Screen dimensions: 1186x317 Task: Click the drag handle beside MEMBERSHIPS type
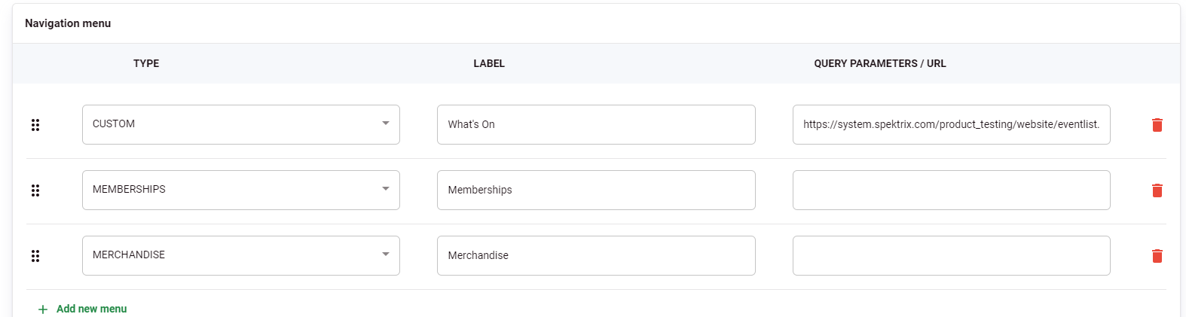coord(35,191)
